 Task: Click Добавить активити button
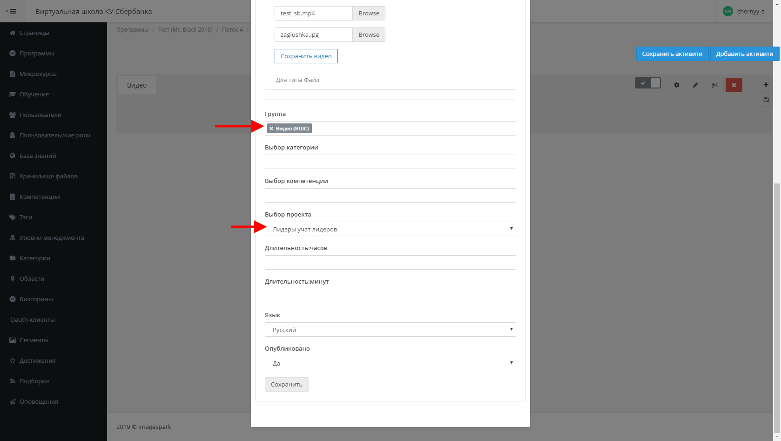[x=745, y=54]
